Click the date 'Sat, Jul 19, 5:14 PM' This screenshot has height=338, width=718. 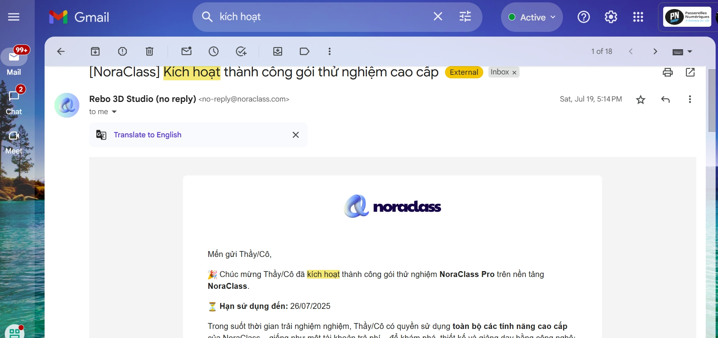click(x=591, y=99)
